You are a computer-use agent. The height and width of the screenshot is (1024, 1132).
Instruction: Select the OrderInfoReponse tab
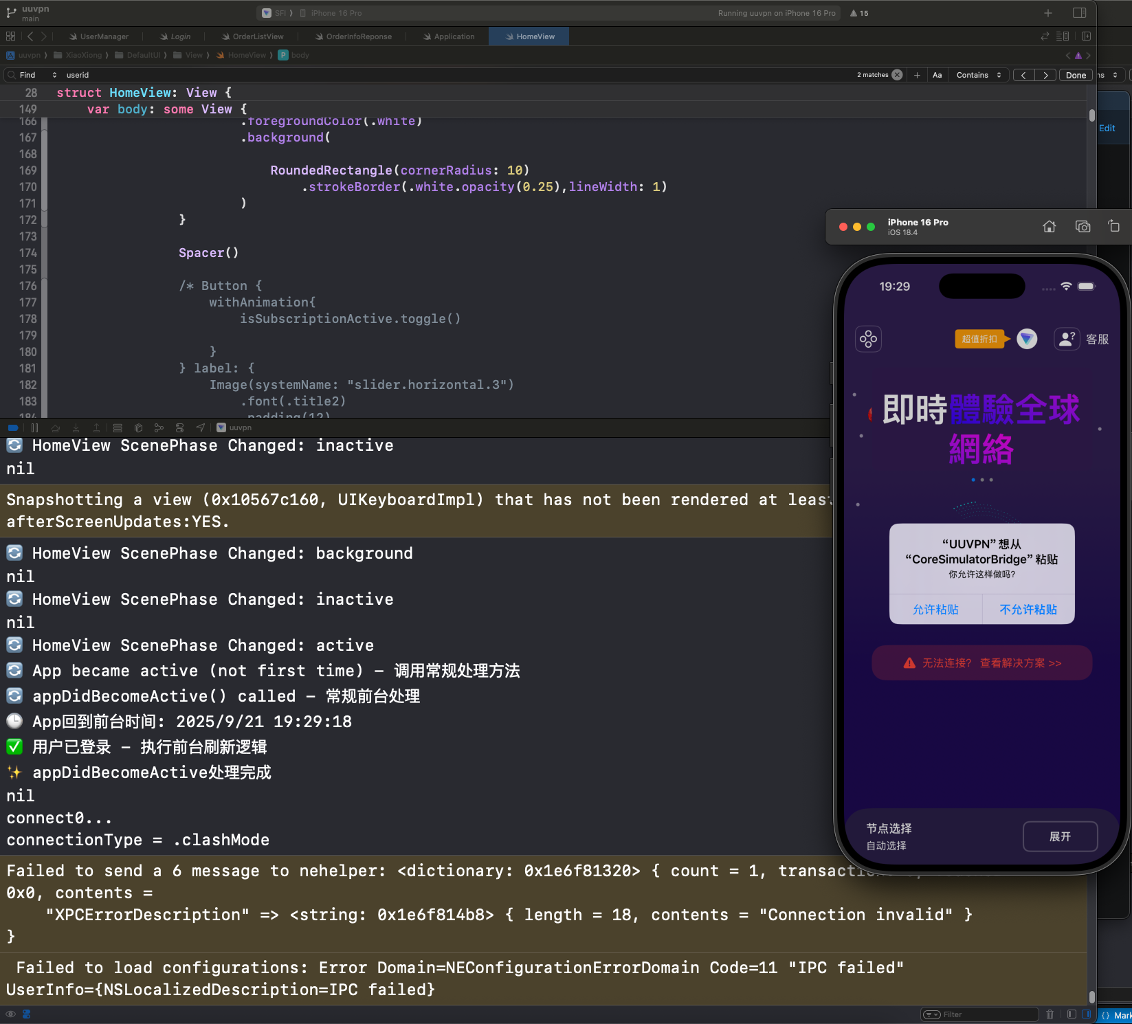(x=353, y=36)
